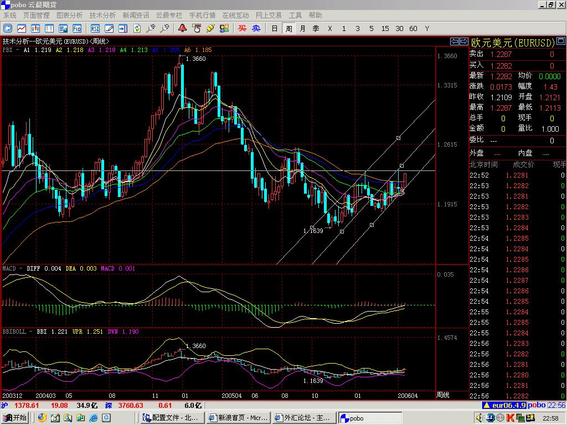Select the 5-minute period button
This screenshot has height=425, width=567.
[372, 29]
